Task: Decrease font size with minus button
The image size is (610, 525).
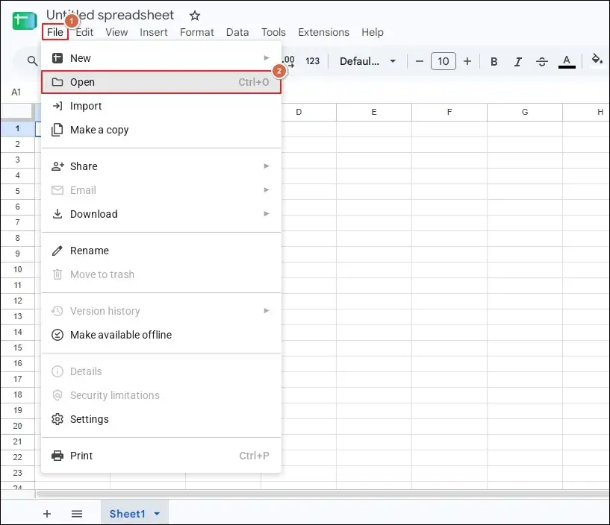Action: click(x=419, y=61)
